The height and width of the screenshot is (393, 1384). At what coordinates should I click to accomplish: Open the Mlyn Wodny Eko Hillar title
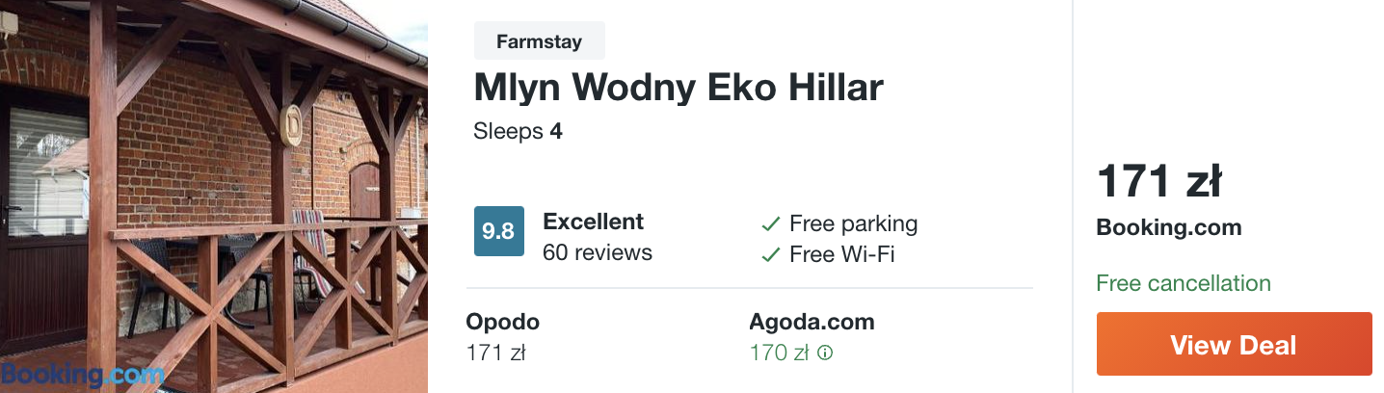pyautogui.click(x=679, y=88)
